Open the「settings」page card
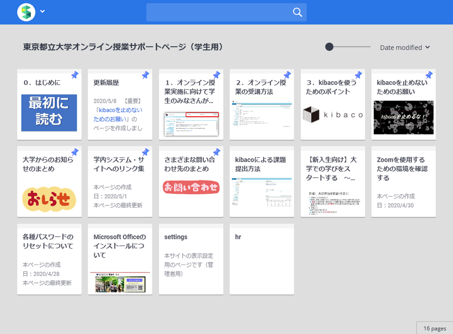The height and width of the screenshot is (334, 453). [191, 259]
